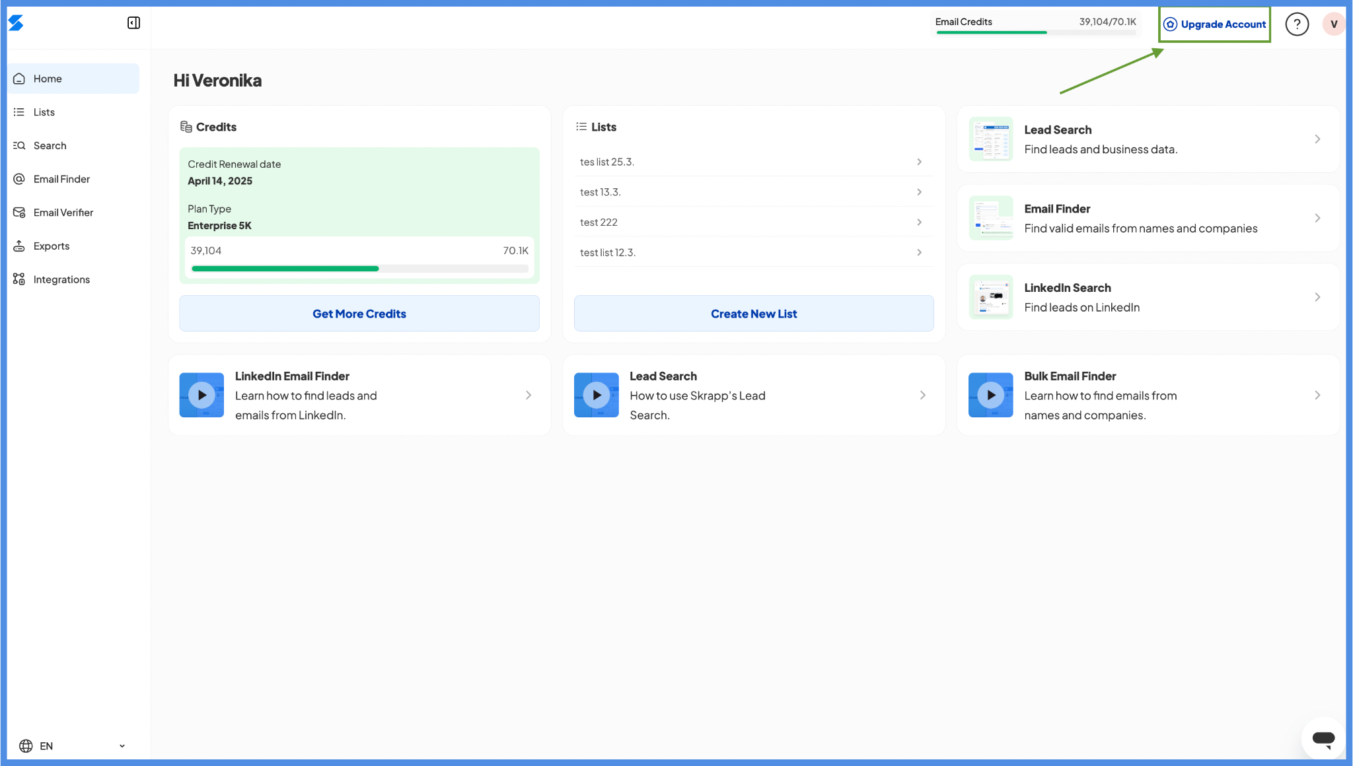Play the Bulk Email Finder tutorial video
The height and width of the screenshot is (766, 1353).
point(990,395)
